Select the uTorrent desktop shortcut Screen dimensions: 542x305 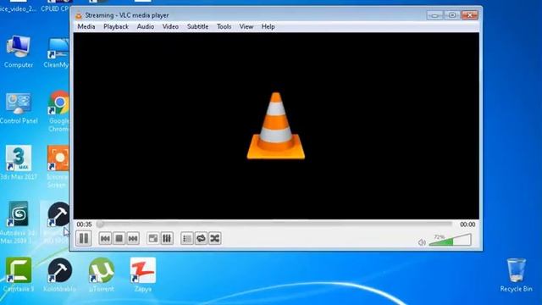click(102, 274)
